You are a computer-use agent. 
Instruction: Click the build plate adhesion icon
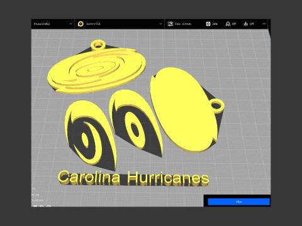245,24
